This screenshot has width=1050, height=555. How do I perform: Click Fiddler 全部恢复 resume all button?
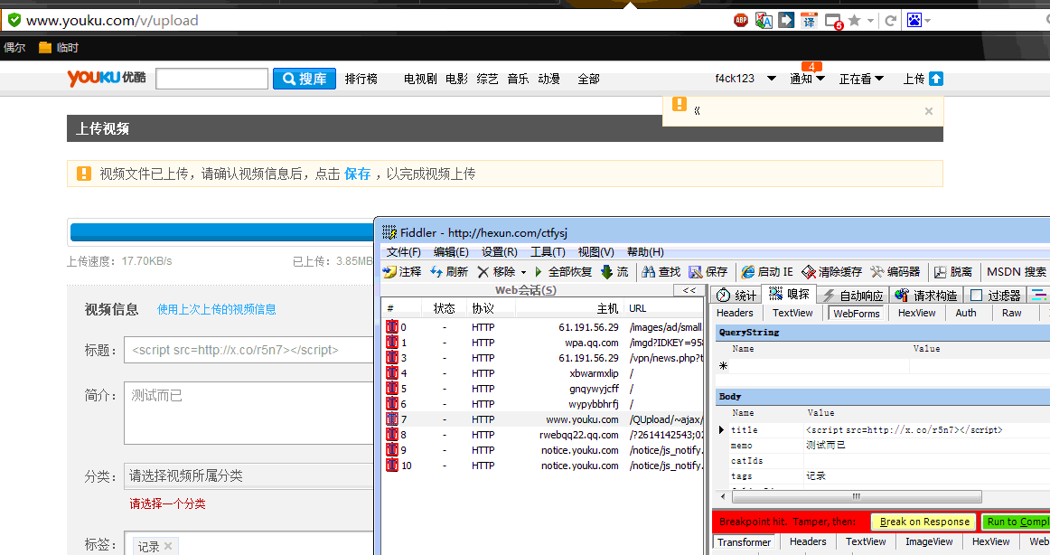562,272
